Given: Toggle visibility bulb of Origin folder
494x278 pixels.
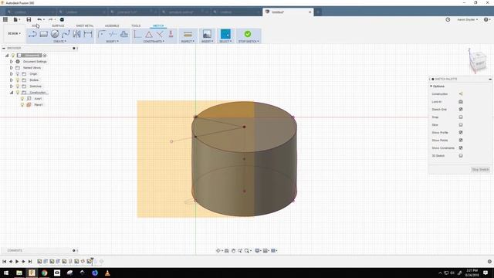Looking at the screenshot, I should 18,74.
